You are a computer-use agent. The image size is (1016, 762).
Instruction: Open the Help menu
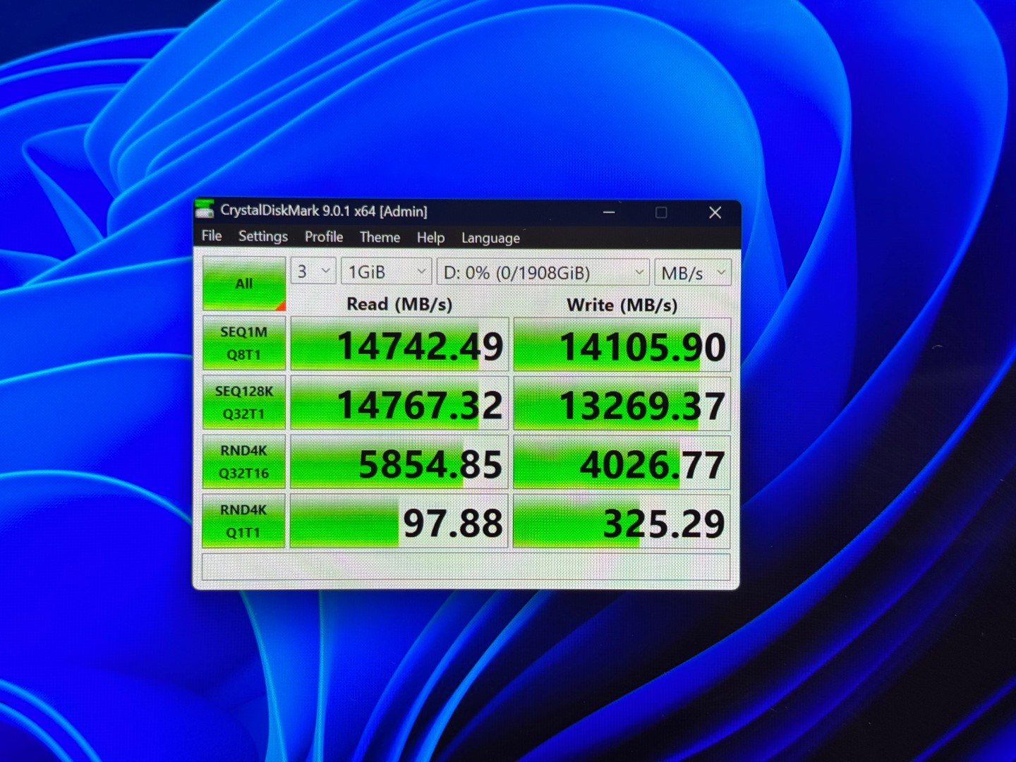pyautogui.click(x=430, y=238)
